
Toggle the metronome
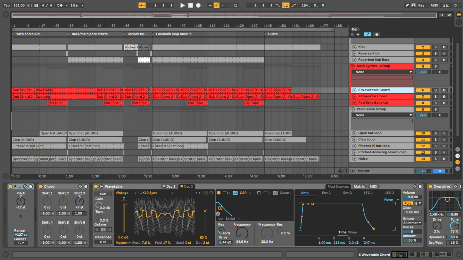[x=60, y=5]
